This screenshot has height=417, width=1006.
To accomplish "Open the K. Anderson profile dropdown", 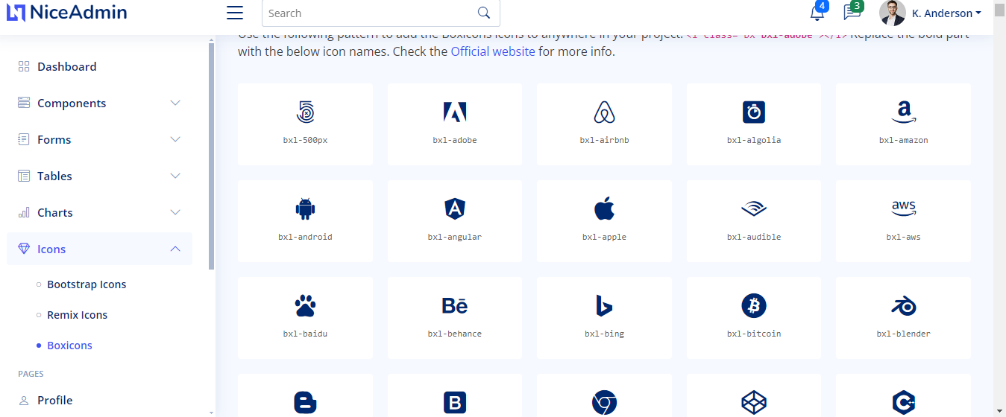I will click(x=931, y=13).
